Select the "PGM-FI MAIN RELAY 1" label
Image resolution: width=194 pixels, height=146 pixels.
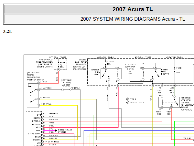165,72
